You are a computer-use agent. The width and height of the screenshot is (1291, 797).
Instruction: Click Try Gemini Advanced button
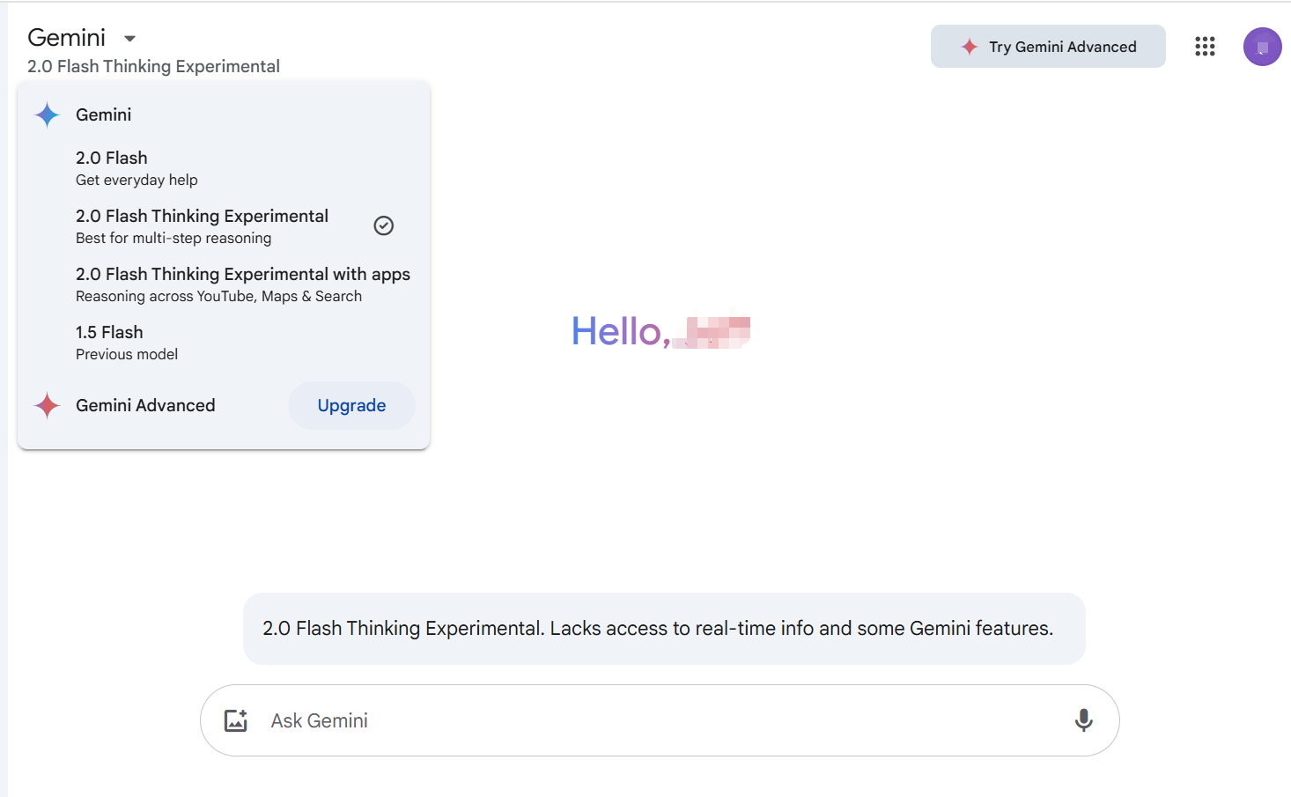coord(1048,47)
